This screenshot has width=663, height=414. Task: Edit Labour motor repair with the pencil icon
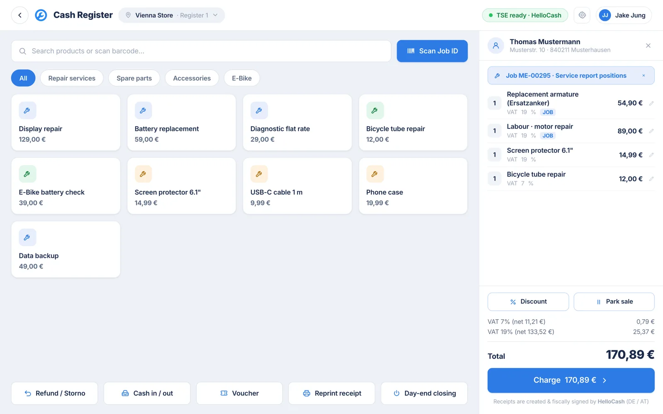pyautogui.click(x=651, y=131)
